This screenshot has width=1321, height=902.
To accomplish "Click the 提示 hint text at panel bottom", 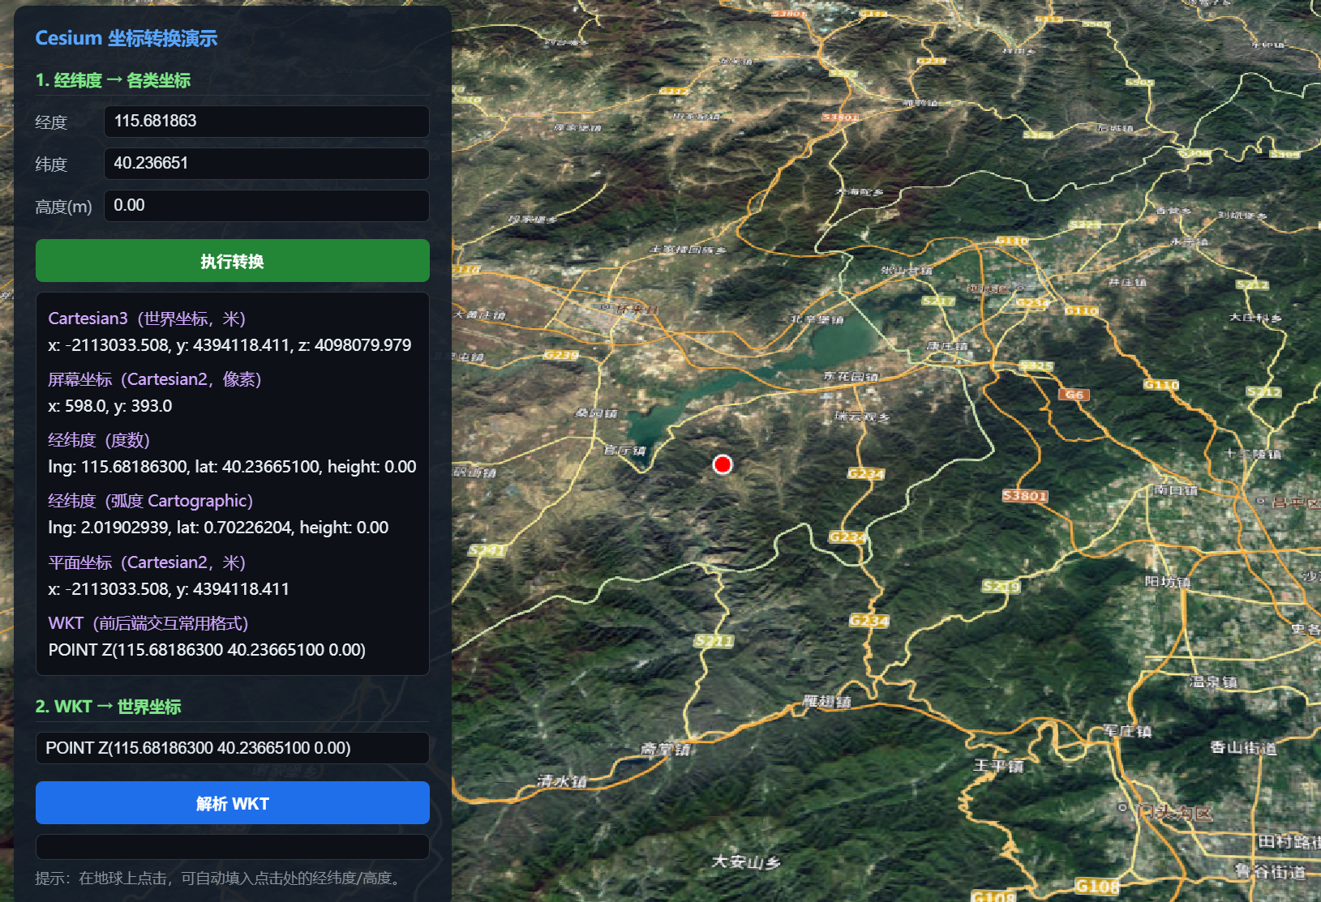I will click(218, 878).
